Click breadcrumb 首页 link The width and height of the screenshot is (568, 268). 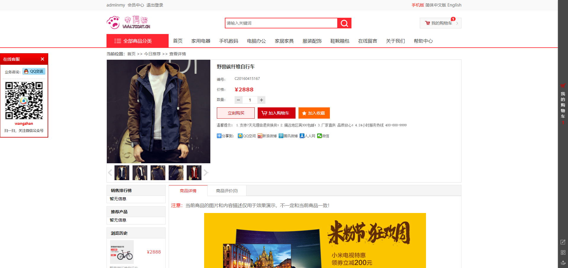point(131,54)
